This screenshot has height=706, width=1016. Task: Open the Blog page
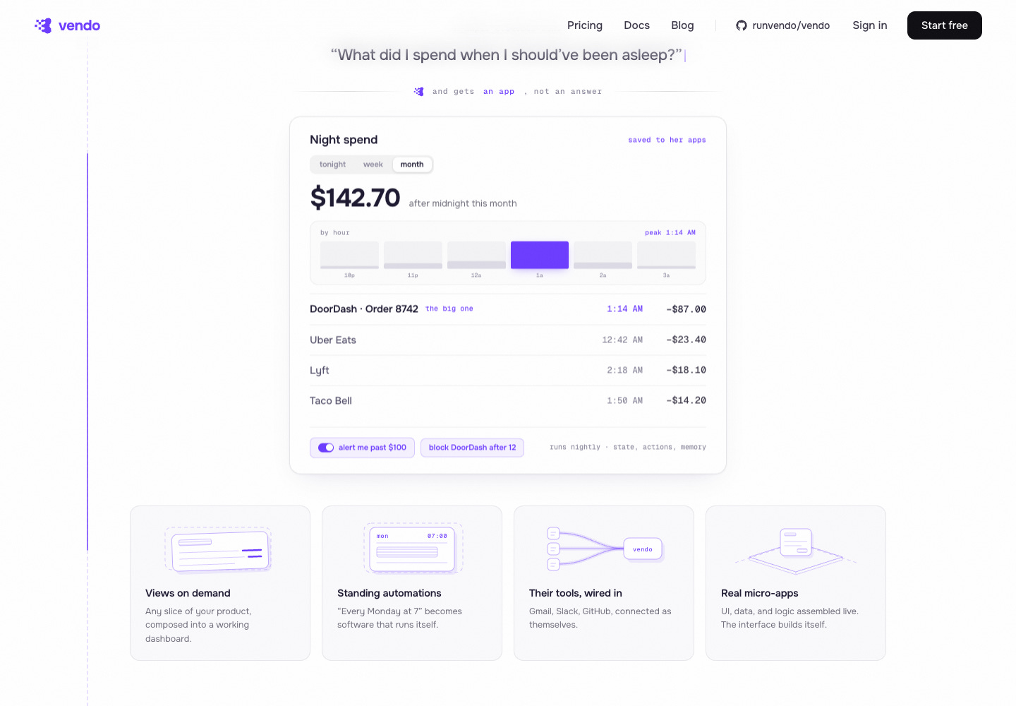coord(682,25)
